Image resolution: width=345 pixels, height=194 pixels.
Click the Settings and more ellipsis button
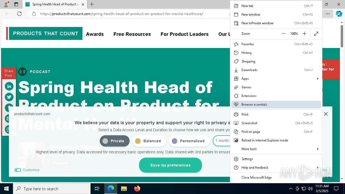coord(327,14)
